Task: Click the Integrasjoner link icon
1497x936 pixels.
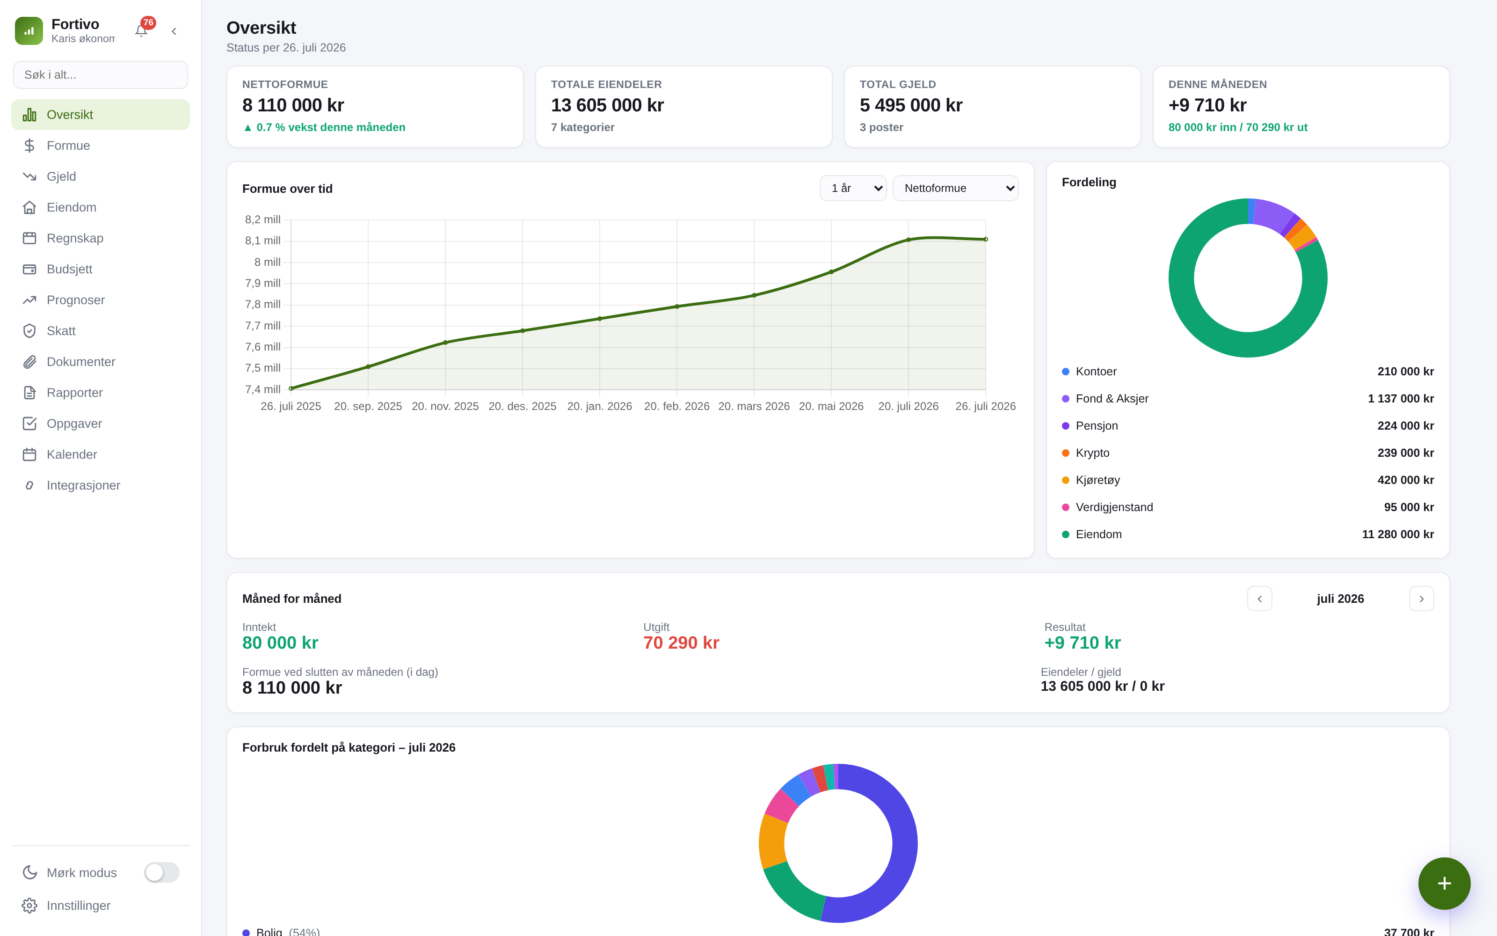Action: click(29, 485)
